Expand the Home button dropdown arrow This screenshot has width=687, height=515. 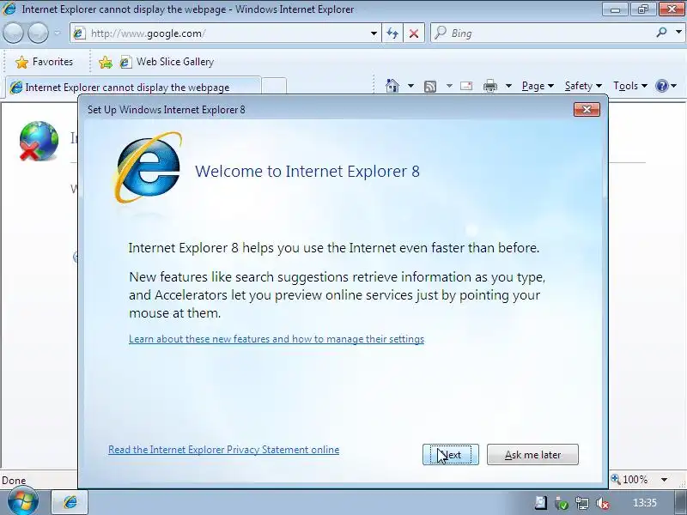point(410,86)
